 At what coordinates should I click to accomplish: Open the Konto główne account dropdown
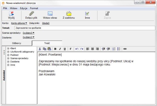[x=19, y=23]
